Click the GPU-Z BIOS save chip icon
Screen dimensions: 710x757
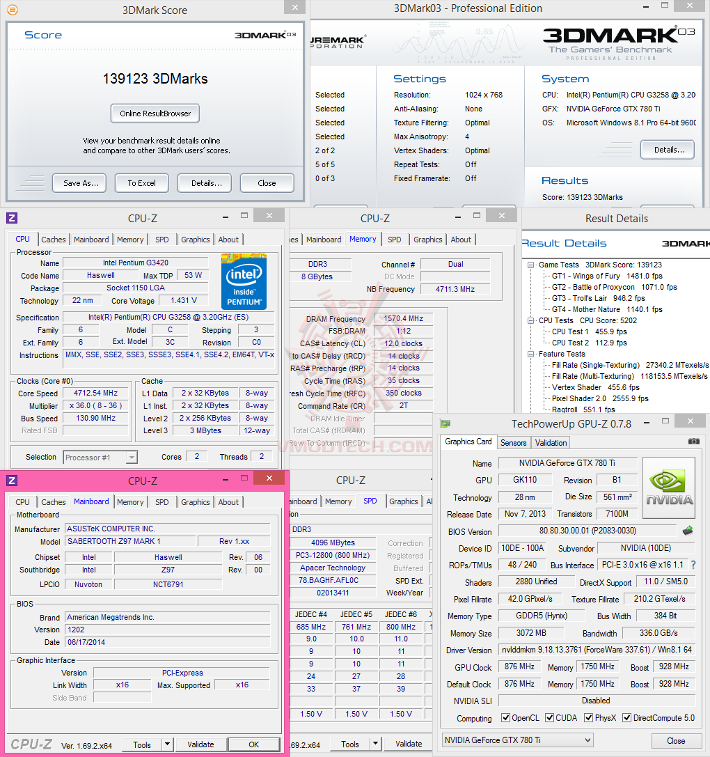(688, 531)
